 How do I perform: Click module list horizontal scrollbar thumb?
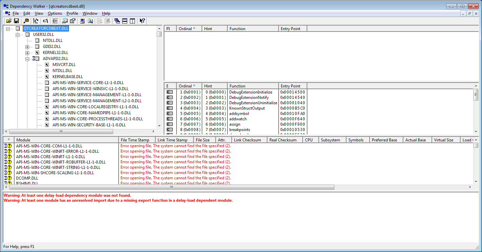coord(172,187)
